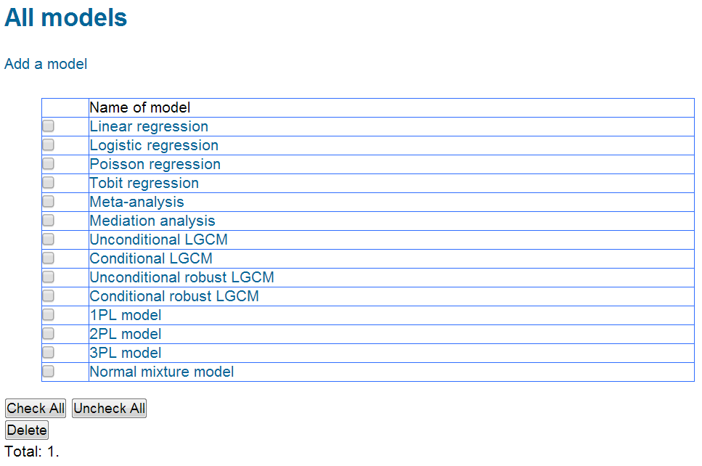This screenshot has width=702, height=466.
Task: Select the Meta-analysis row checkbox
Action: click(48, 202)
